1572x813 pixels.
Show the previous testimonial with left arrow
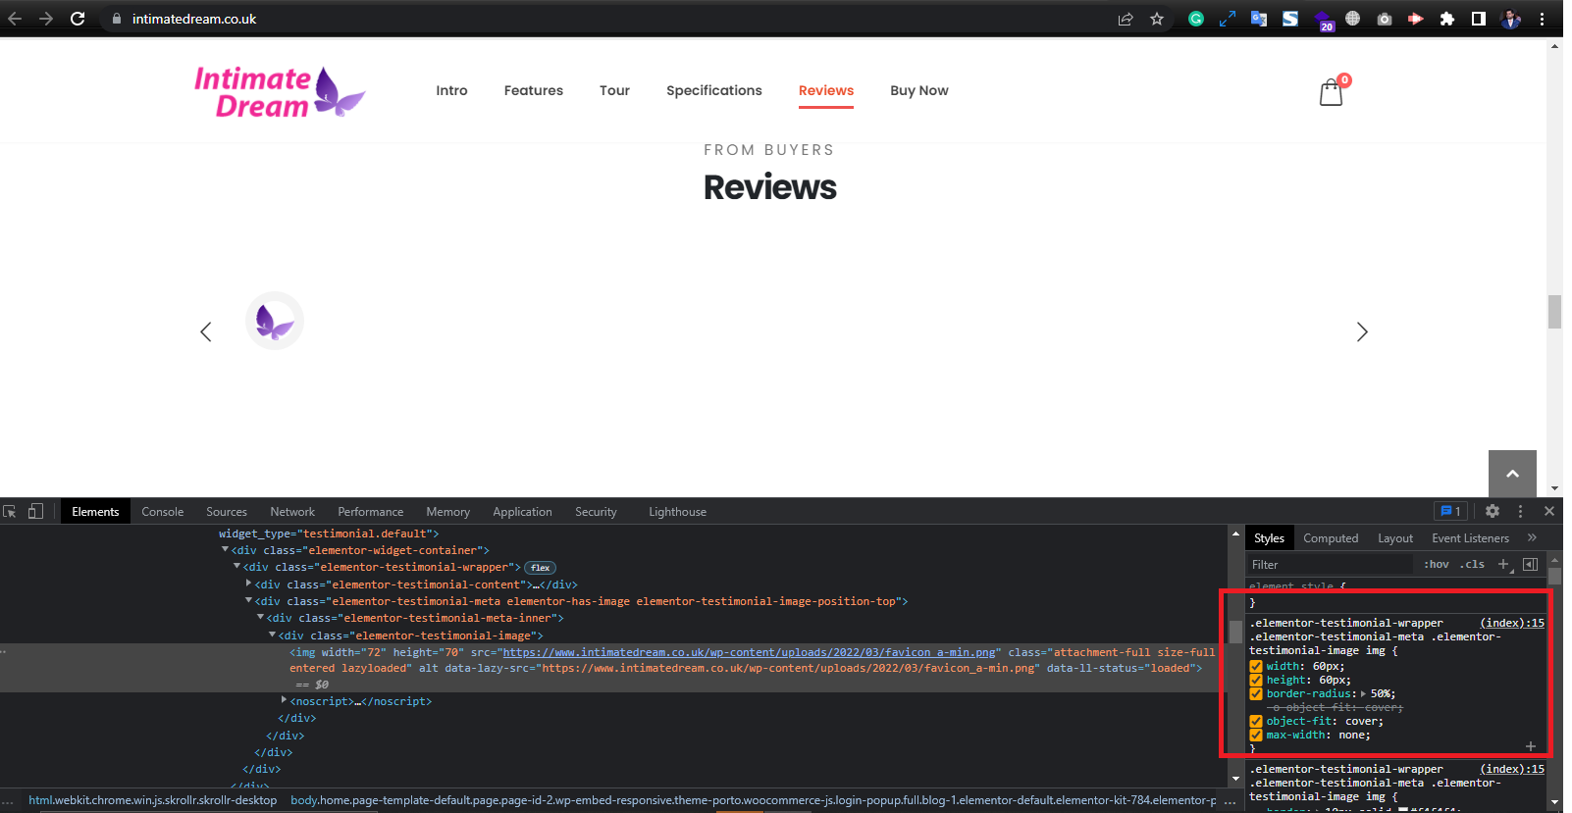click(x=206, y=331)
